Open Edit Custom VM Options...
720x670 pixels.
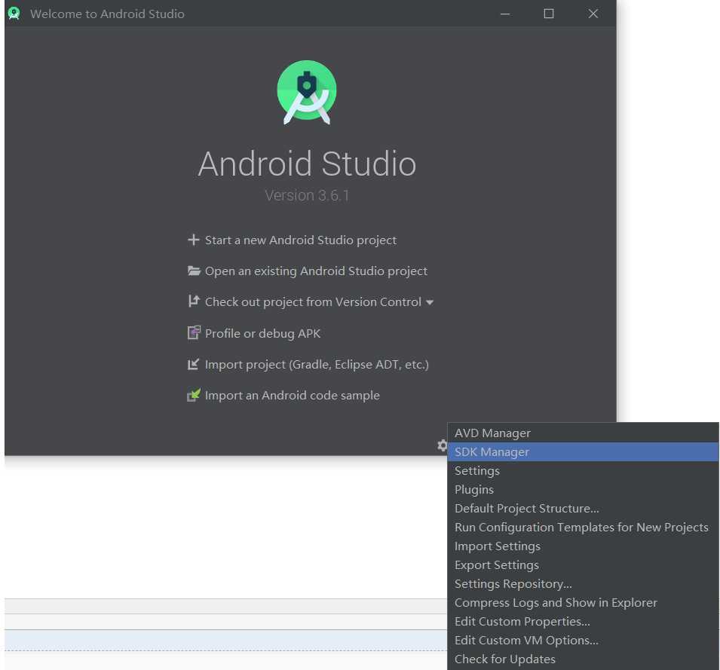click(x=584, y=640)
